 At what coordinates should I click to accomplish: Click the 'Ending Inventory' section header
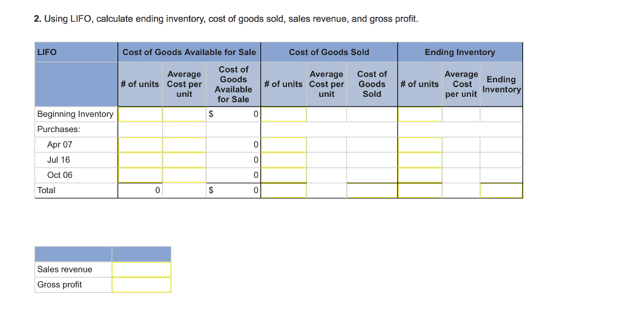pos(460,52)
